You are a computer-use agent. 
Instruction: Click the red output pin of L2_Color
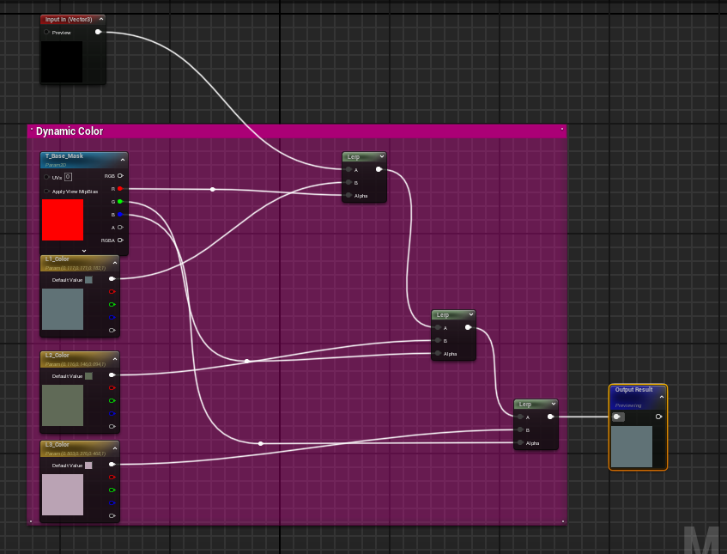112,388
